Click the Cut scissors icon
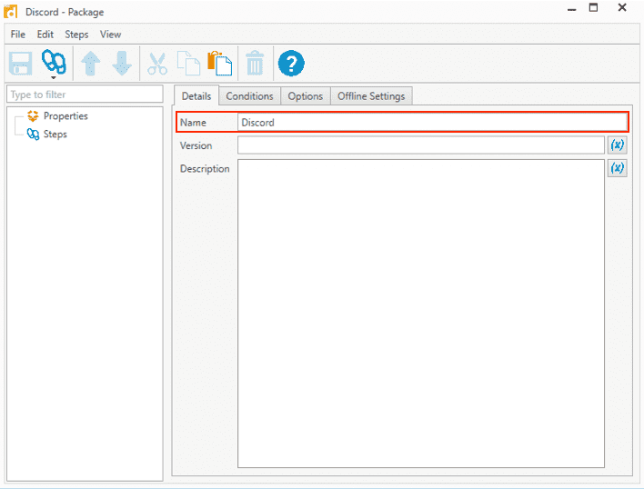The height and width of the screenshot is (489, 644). coord(157,64)
